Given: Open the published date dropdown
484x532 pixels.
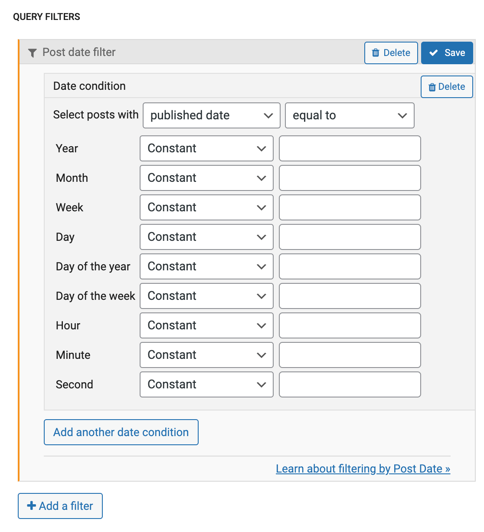Looking at the screenshot, I should (x=211, y=115).
